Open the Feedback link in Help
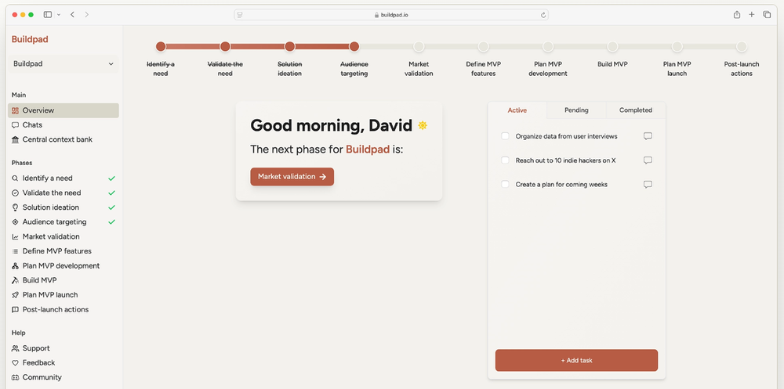 [63, 363]
